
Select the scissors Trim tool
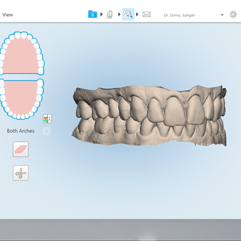point(21,173)
